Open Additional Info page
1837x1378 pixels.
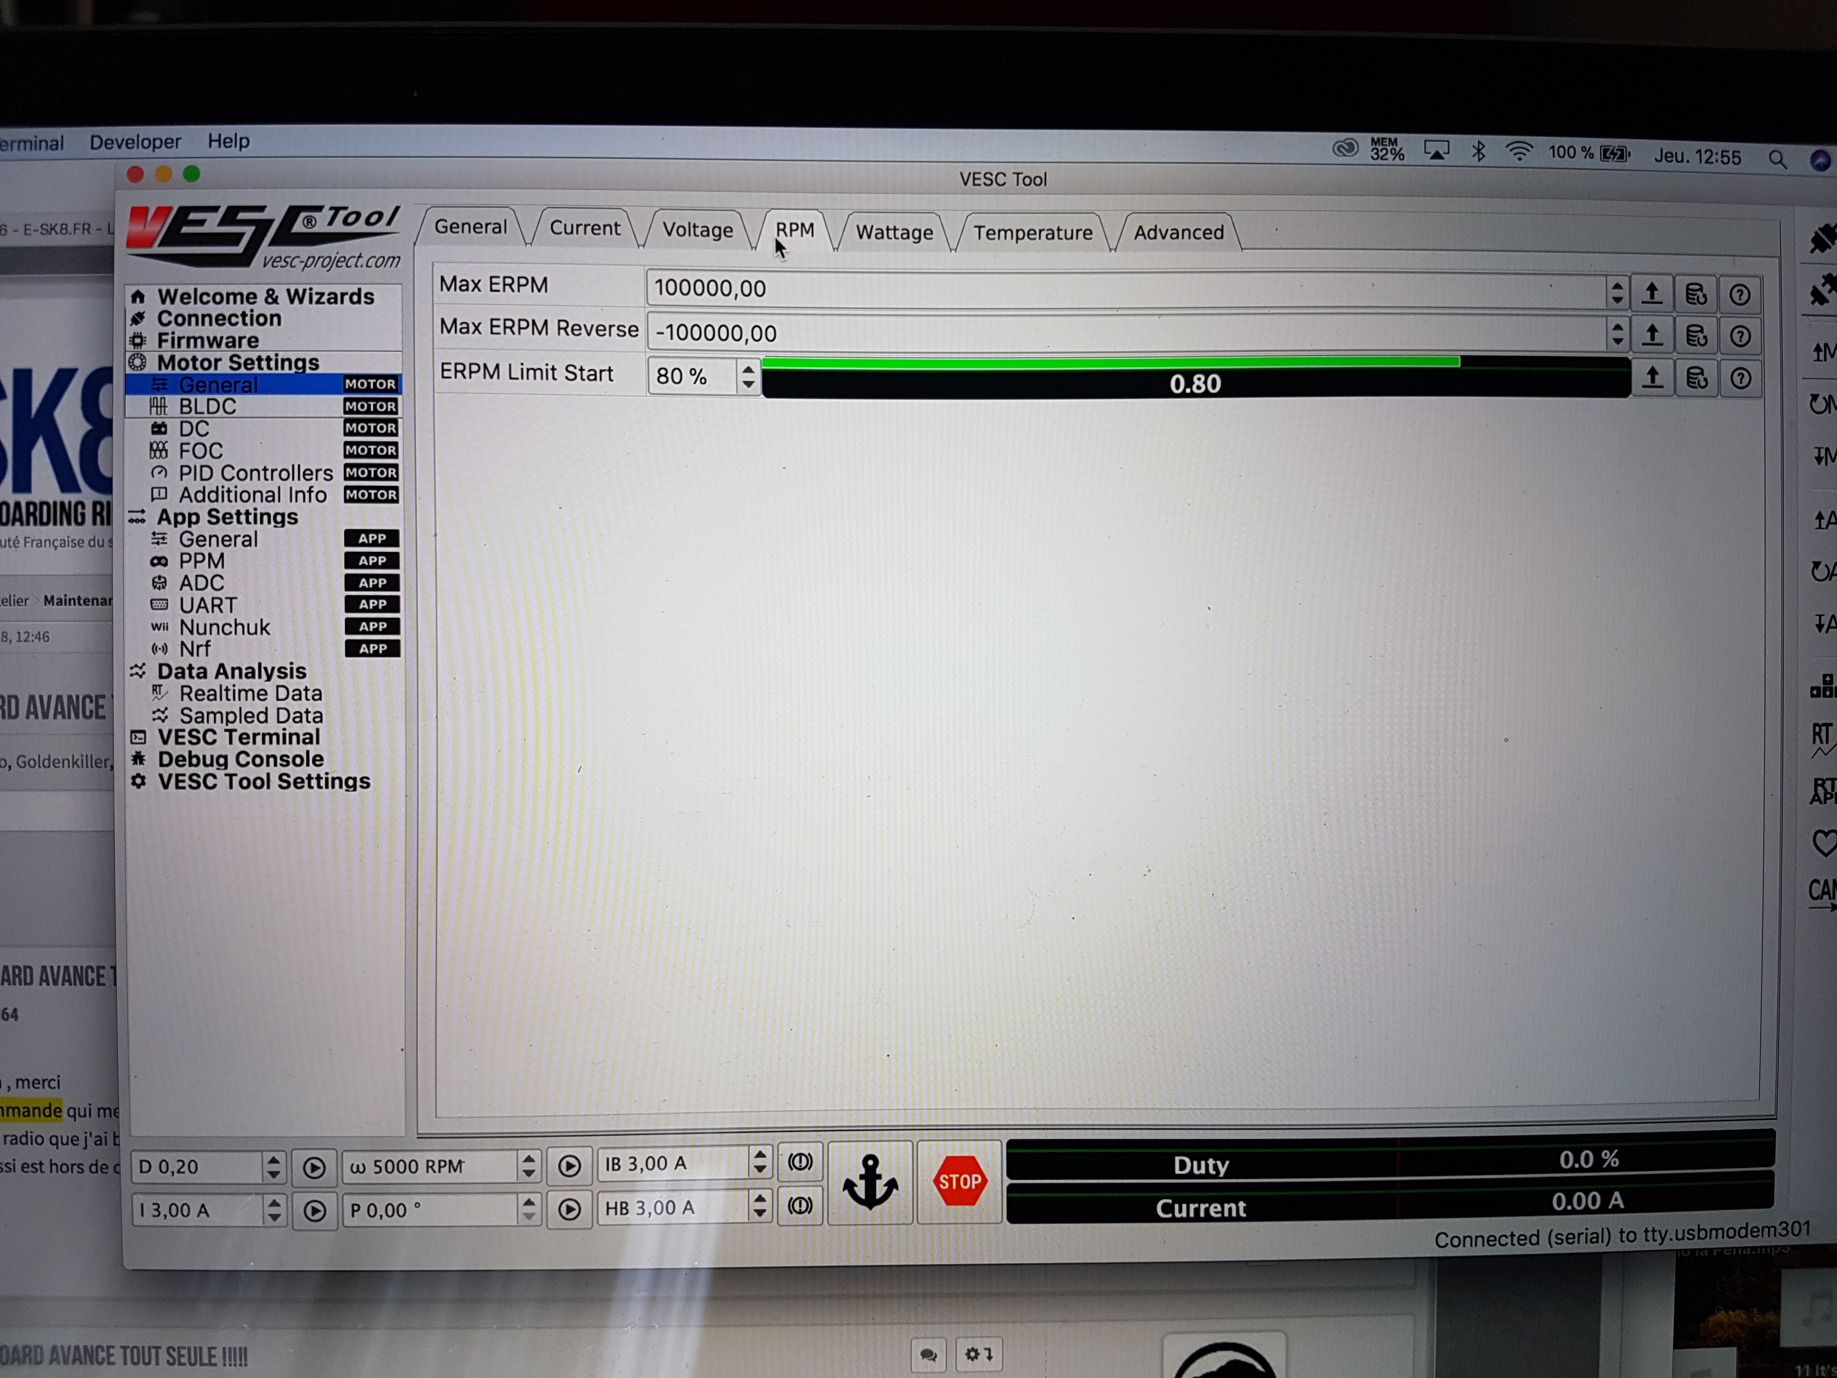(x=263, y=495)
